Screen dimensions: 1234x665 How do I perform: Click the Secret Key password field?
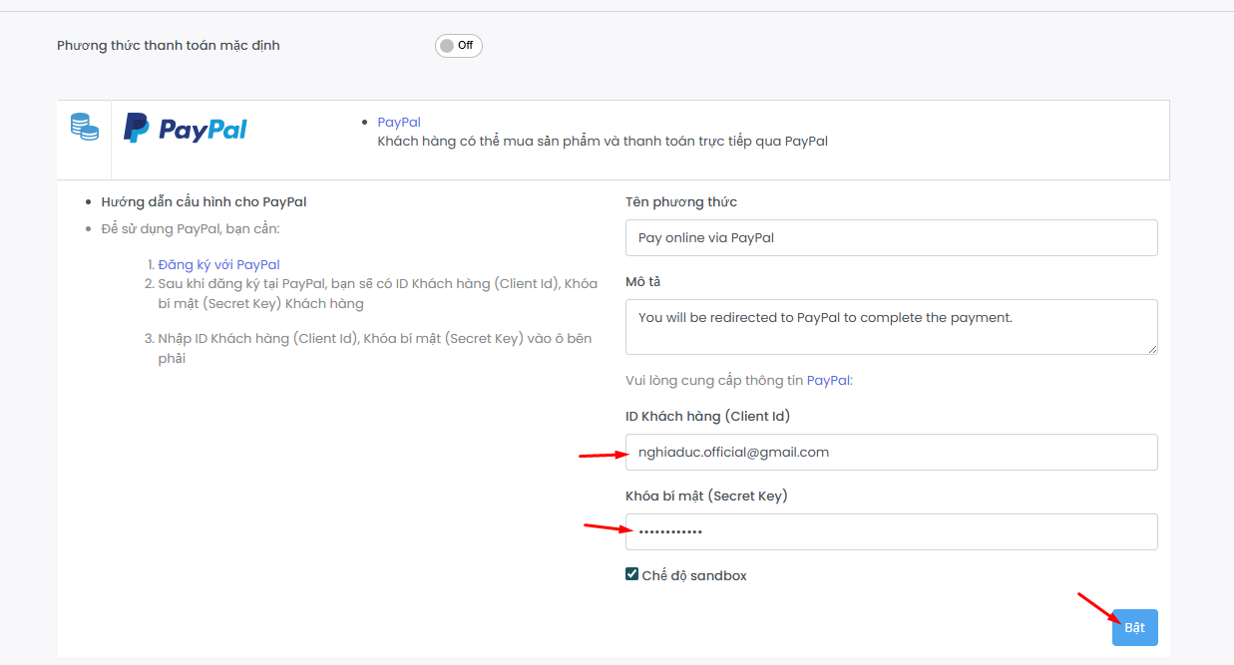pos(891,531)
